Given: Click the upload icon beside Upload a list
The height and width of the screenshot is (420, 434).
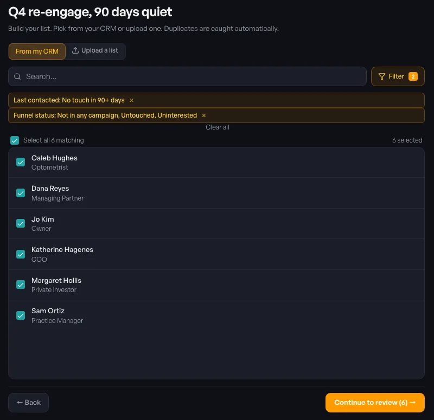Looking at the screenshot, I should tap(75, 50).
